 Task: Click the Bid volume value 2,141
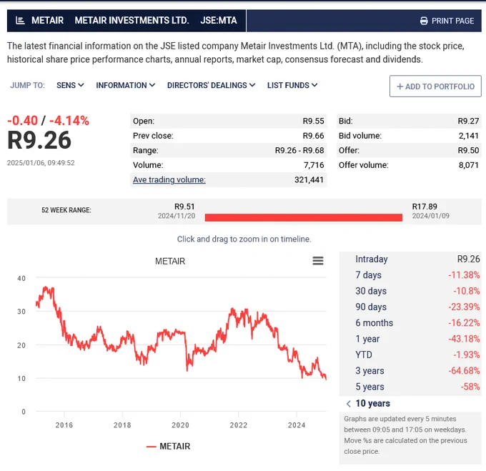tap(469, 136)
